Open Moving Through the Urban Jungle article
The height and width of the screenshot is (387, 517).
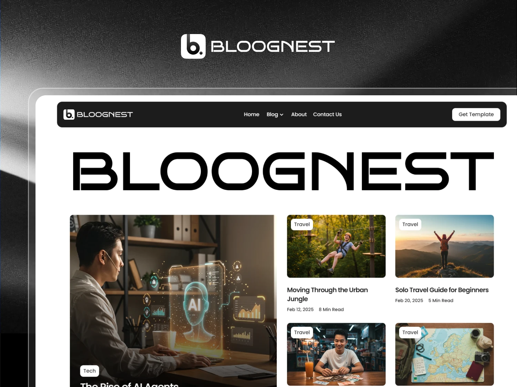click(327, 294)
